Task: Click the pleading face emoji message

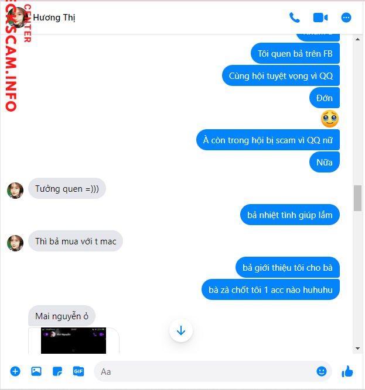Action: pyautogui.click(x=330, y=119)
